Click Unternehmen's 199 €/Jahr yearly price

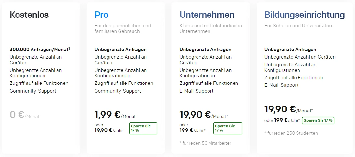(193, 130)
